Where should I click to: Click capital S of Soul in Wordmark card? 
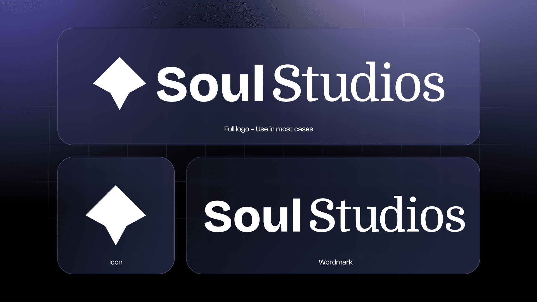218,217
